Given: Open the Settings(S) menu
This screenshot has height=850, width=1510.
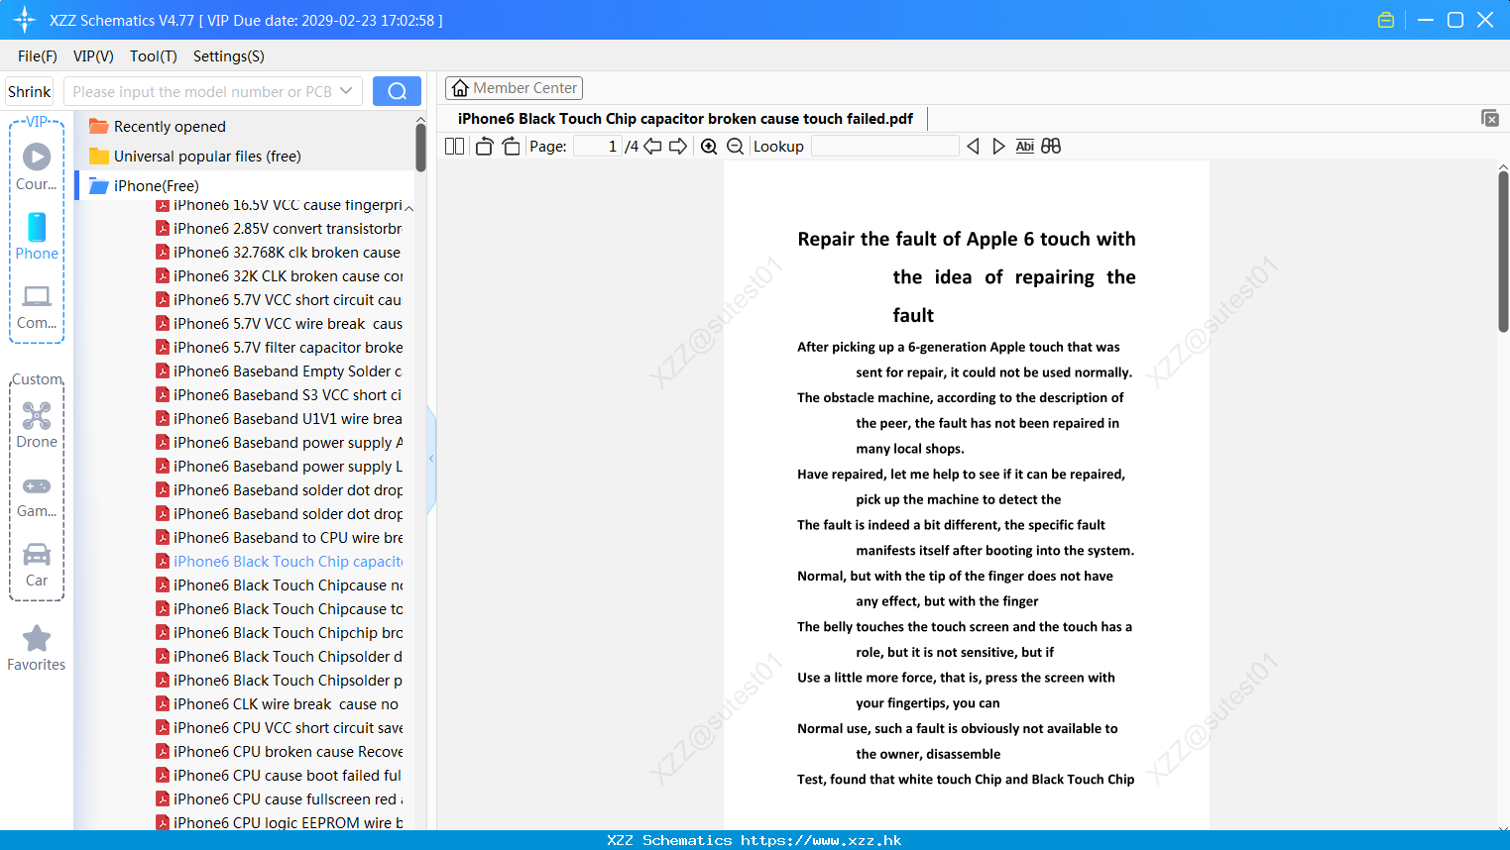Looking at the screenshot, I should pos(229,56).
